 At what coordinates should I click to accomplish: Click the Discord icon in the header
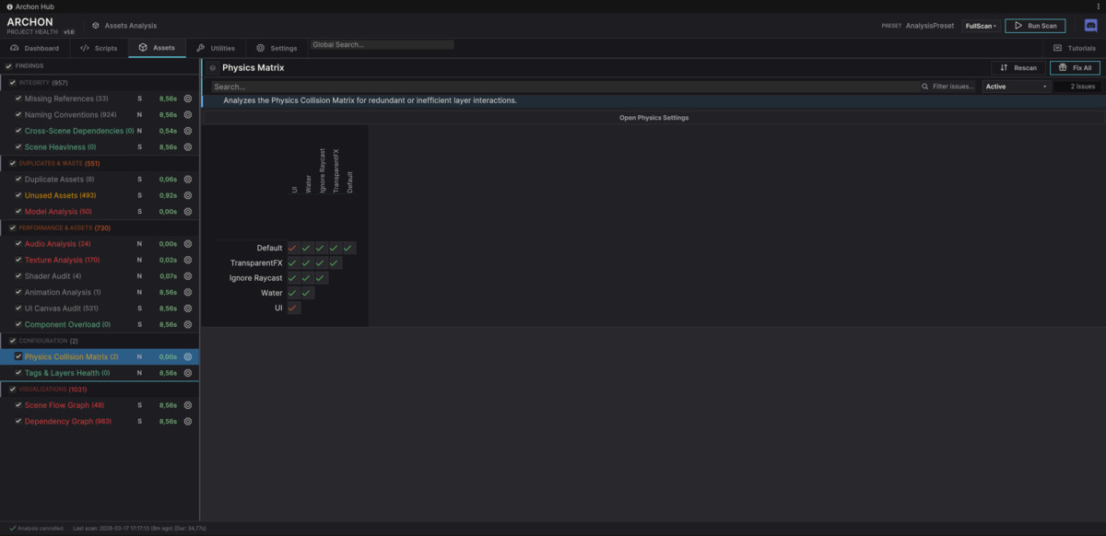1090,26
